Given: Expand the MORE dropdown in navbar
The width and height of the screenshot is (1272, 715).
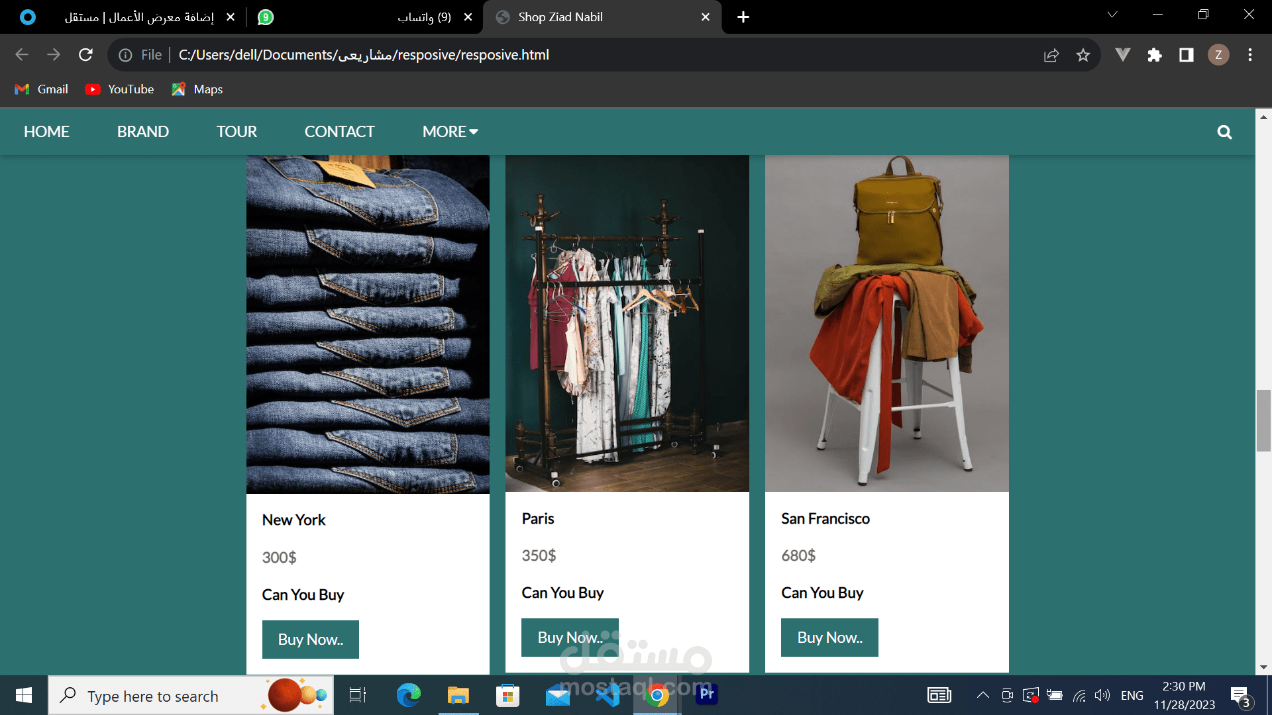Looking at the screenshot, I should [450, 132].
